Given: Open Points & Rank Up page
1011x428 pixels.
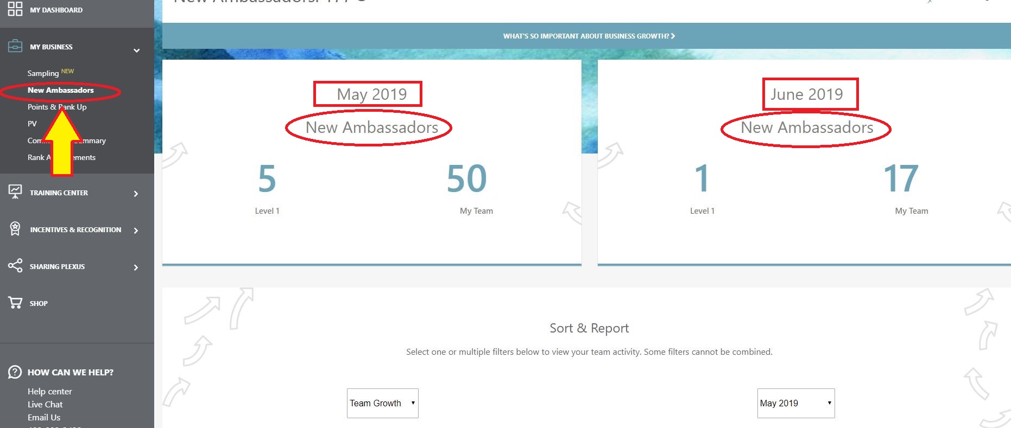Looking at the screenshot, I should click(57, 107).
